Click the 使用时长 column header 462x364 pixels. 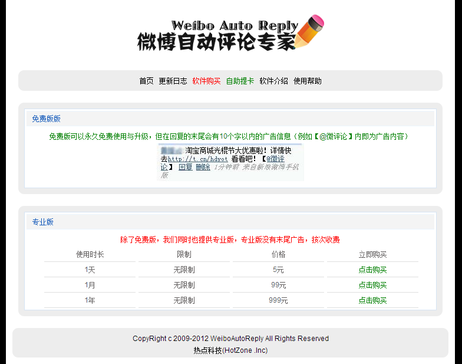90,254
